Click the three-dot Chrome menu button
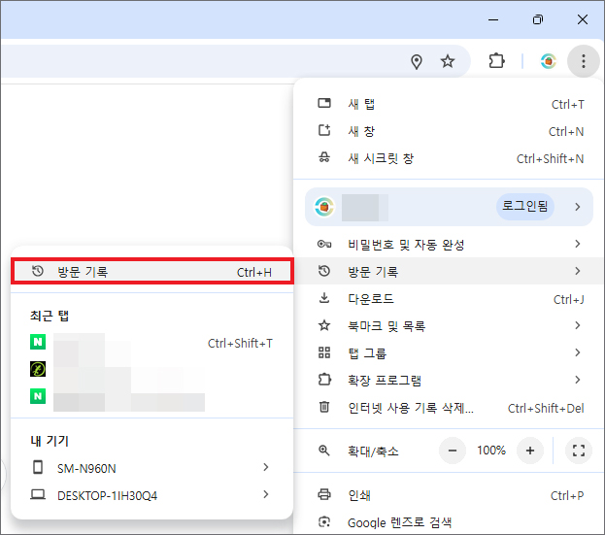Viewport: 605px width, 535px height. point(583,61)
